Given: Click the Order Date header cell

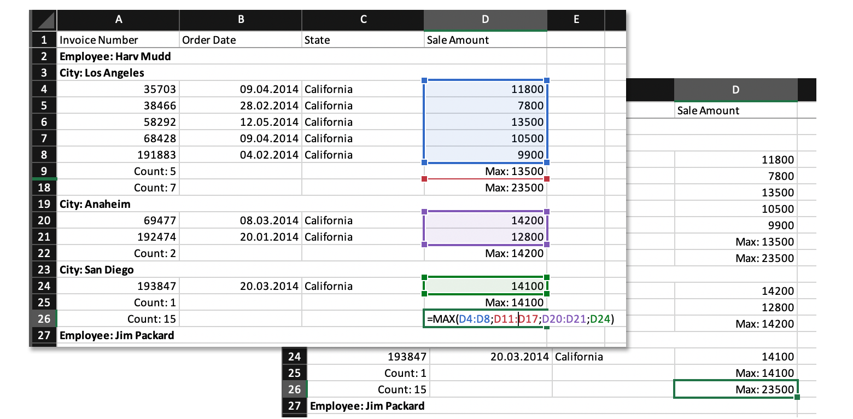Looking at the screenshot, I should click(x=241, y=40).
